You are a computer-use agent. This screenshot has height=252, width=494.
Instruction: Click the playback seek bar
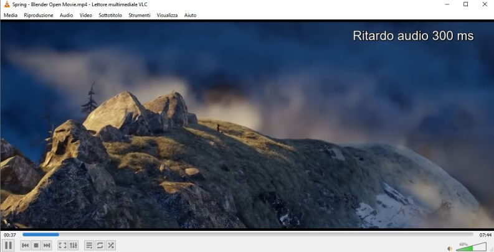pyautogui.click(x=248, y=235)
